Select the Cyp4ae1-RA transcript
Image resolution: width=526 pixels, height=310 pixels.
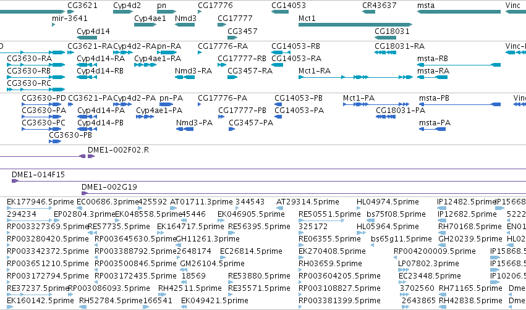pyautogui.click(x=145, y=65)
